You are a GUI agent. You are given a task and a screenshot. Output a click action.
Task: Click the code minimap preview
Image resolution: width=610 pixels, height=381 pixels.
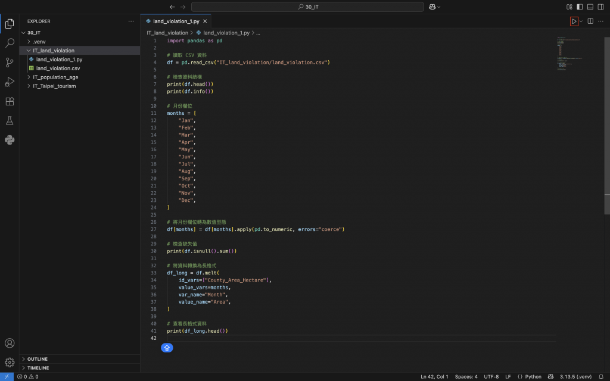(x=565, y=55)
